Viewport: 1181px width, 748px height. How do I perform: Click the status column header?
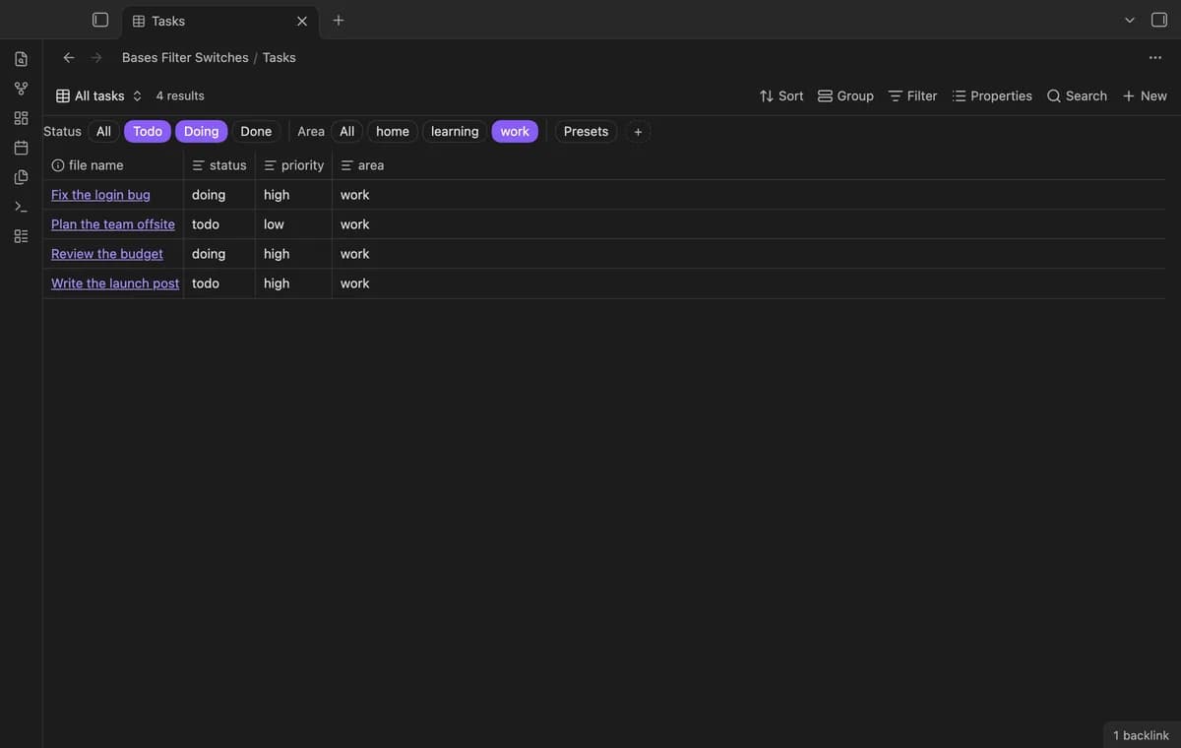coord(219,165)
